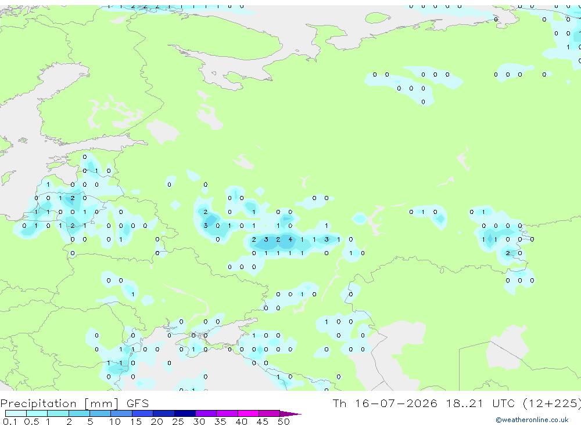581x425 pixels.
Task: Click the '[mm]' unit label
Action: click(x=102, y=404)
